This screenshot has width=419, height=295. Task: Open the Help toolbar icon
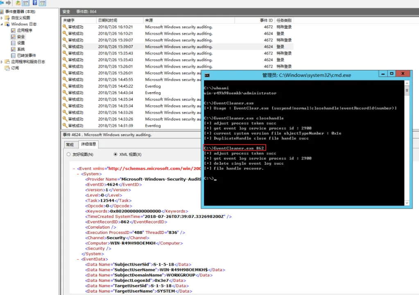[34, 3]
